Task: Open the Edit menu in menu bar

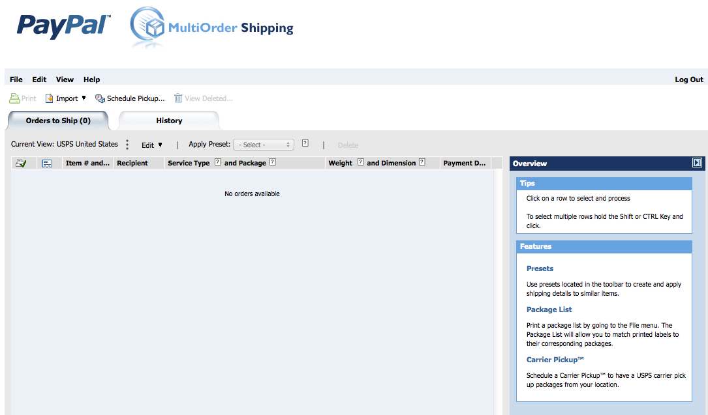Action: click(39, 79)
